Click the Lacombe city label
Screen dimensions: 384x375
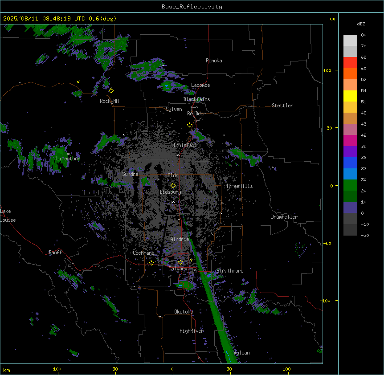(200, 85)
